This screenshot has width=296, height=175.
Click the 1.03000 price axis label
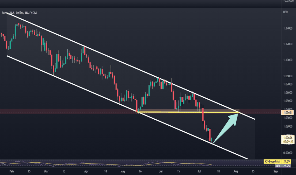click(288, 118)
